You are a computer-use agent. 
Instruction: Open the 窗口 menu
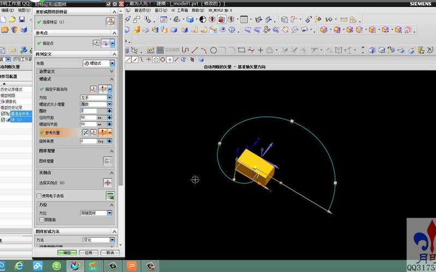(x=161, y=10)
